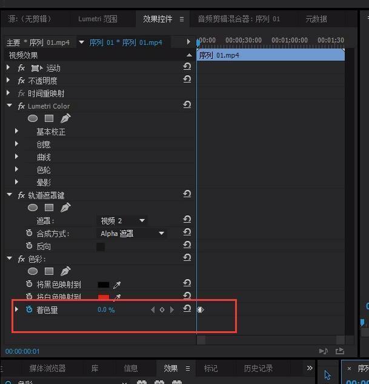Screen dimensions: 369x384
Task: Toggle 合成方式 stopwatch animation
Action: (x=29, y=233)
